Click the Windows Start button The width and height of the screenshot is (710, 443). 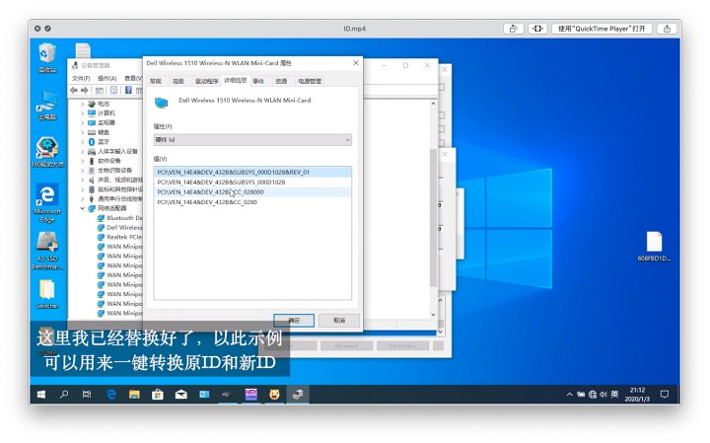[x=41, y=394]
